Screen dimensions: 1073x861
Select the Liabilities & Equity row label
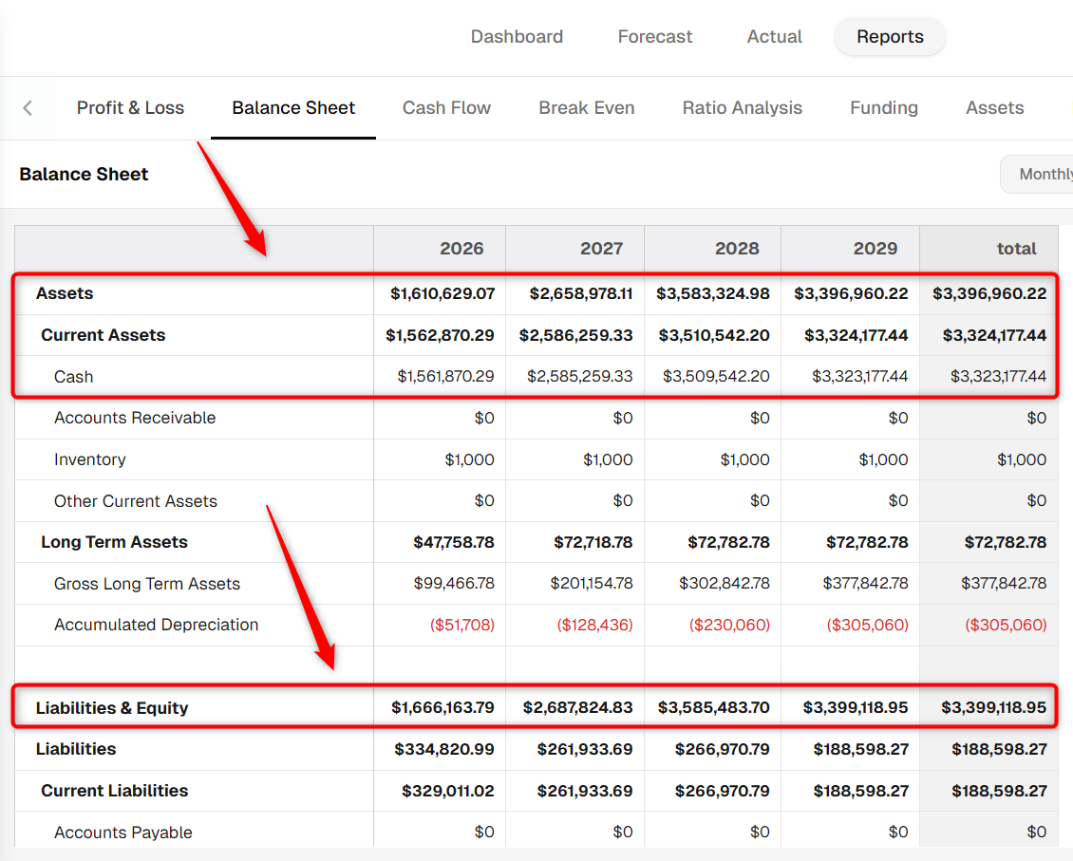[x=111, y=708]
